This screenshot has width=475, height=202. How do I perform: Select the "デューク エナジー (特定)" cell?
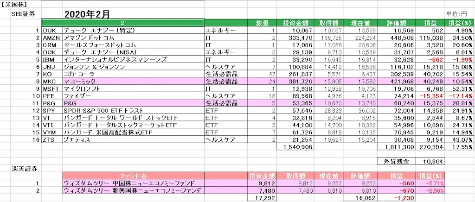click(133, 30)
